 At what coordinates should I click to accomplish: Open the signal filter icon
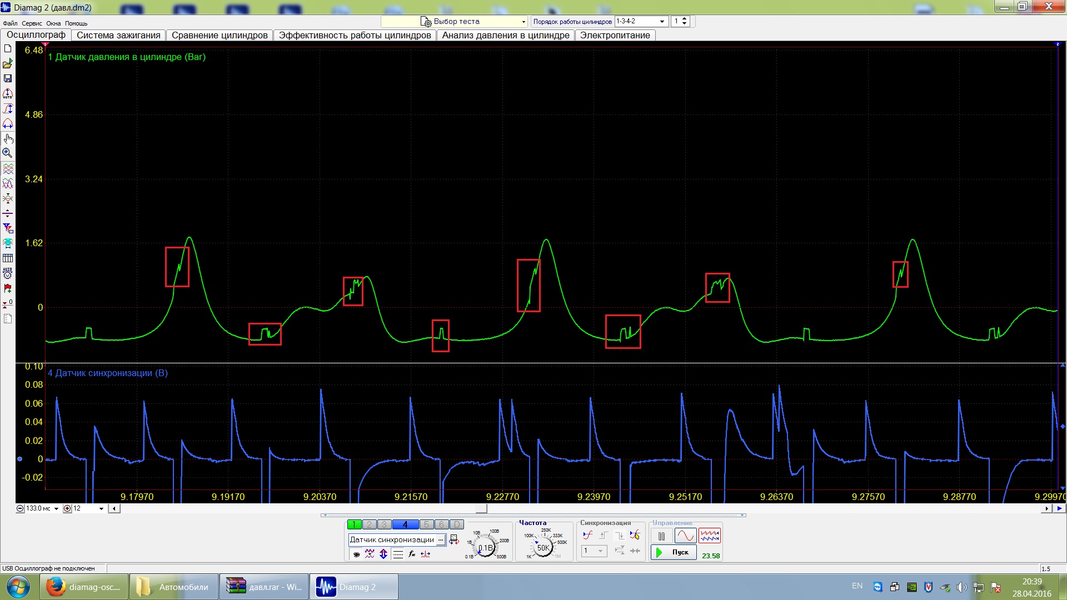(8, 228)
